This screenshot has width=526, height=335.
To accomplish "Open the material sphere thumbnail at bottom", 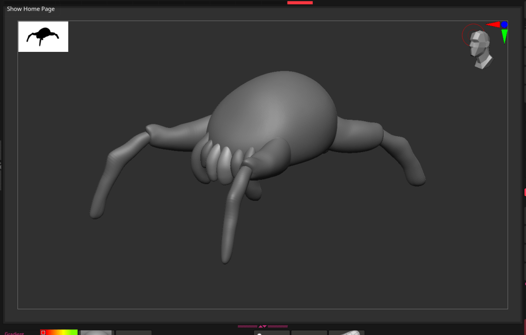I will pos(96,332).
